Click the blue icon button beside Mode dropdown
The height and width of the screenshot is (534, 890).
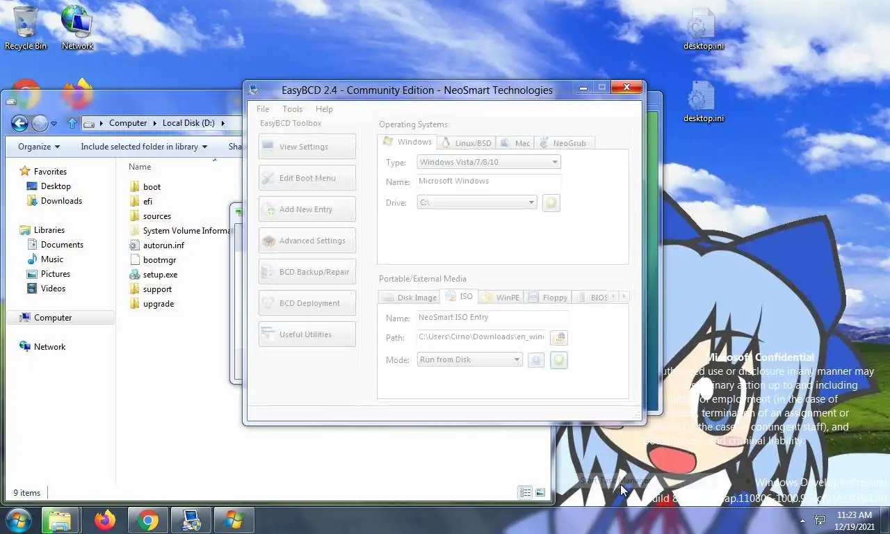coord(535,360)
